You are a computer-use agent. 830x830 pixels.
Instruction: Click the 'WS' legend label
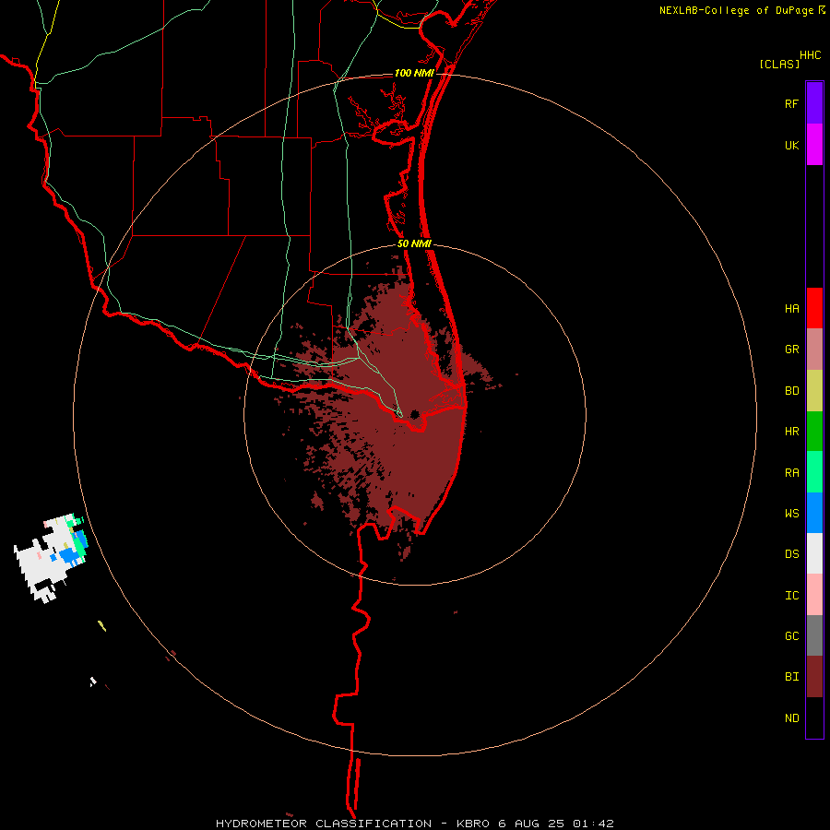[791, 513]
